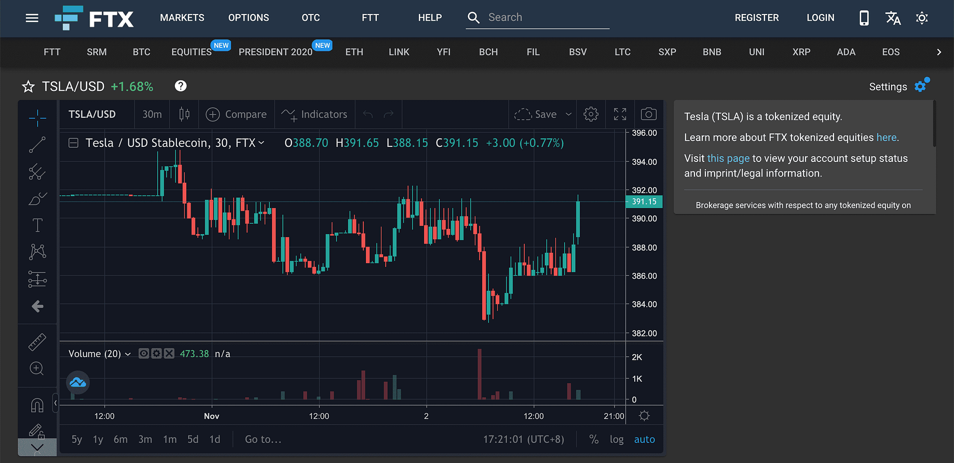This screenshot has height=463, width=954.
Task: Click the FTX logo
Action: (94, 18)
